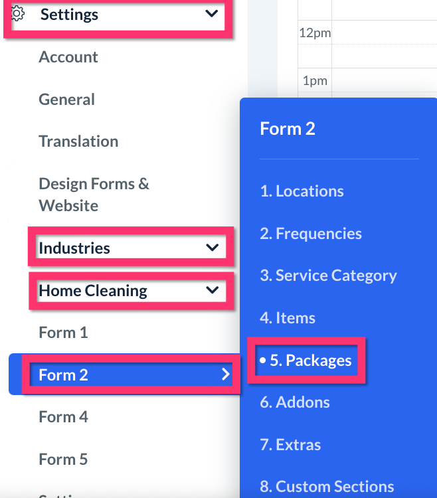The image size is (437, 498).
Task: Open Design Forms & Website
Action: click(x=94, y=194)
